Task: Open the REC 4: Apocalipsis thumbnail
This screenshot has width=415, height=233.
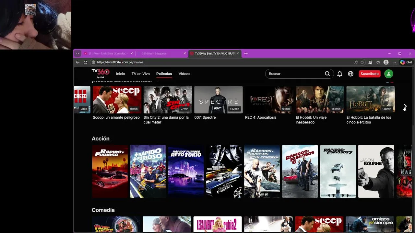Action: (269, 100)
